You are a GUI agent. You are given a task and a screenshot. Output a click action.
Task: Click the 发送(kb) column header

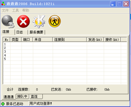tap(95, 40)
